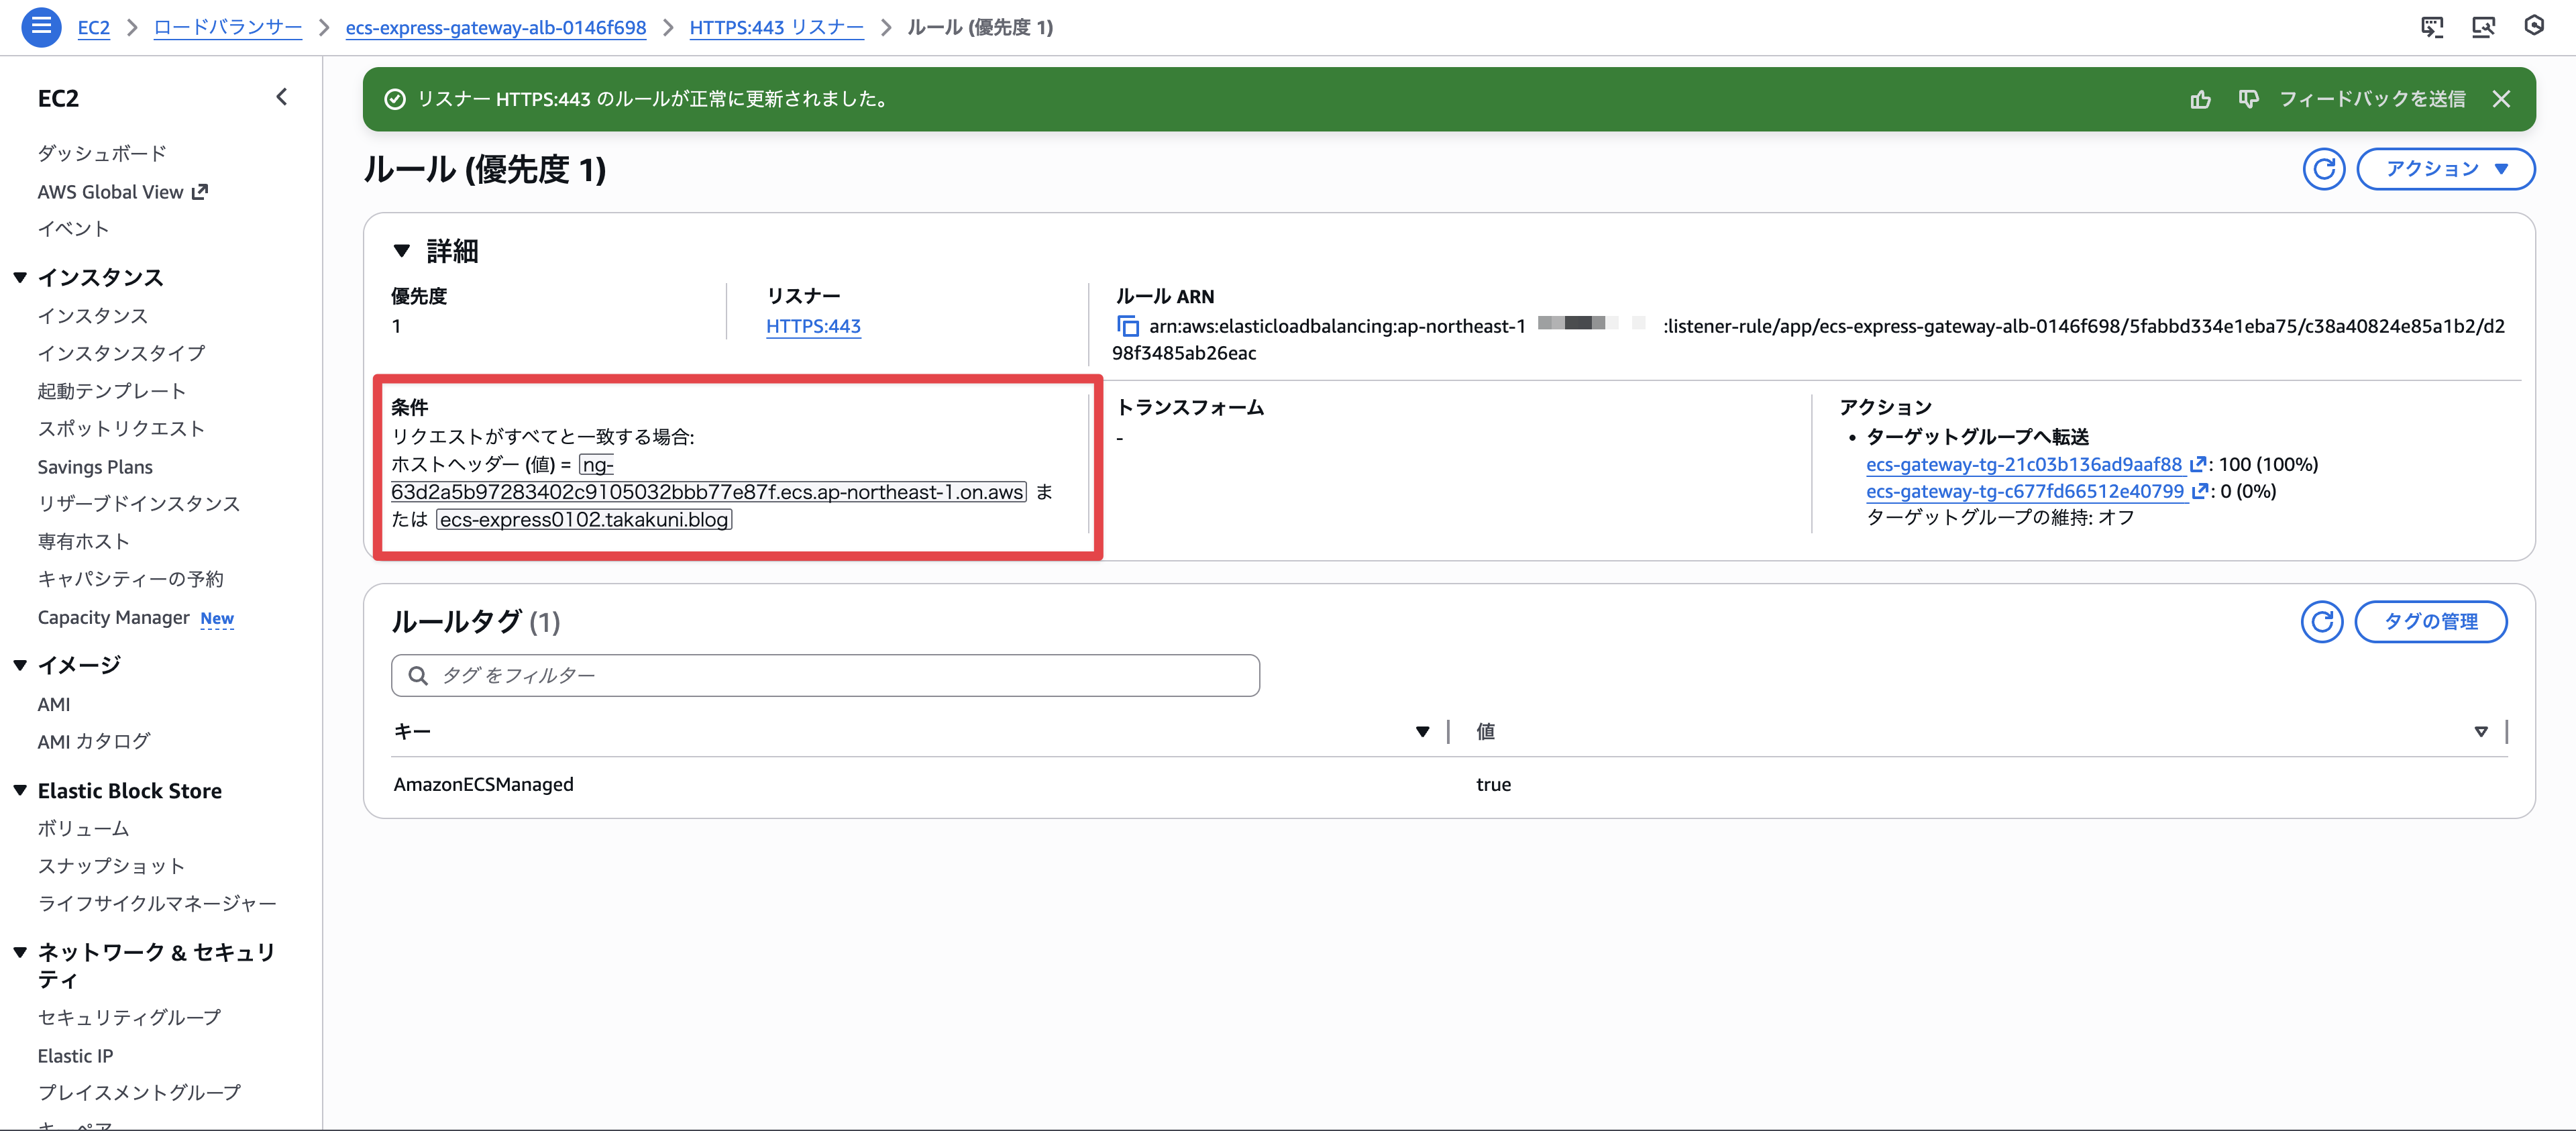This screenshot has width=2576, height=1131.
Task: Open the CloudShell icon in top bar
Action: (x=2432, y=27)
